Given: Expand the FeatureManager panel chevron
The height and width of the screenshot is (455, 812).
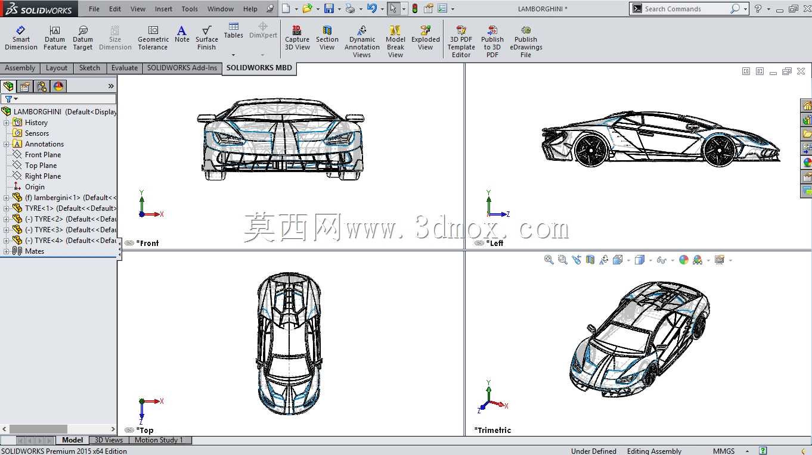Looking at the screenshot, I should click(111, 86).
